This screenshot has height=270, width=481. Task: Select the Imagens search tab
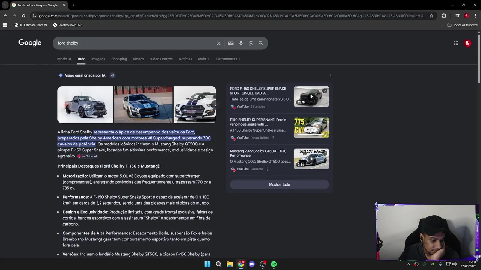coord(98,59)
